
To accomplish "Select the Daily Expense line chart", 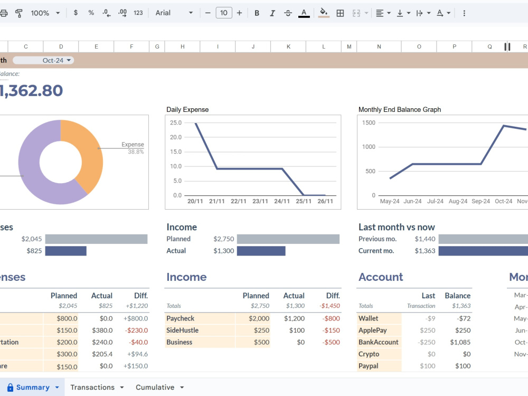I will pyautogui.click(x=253, y=162).
